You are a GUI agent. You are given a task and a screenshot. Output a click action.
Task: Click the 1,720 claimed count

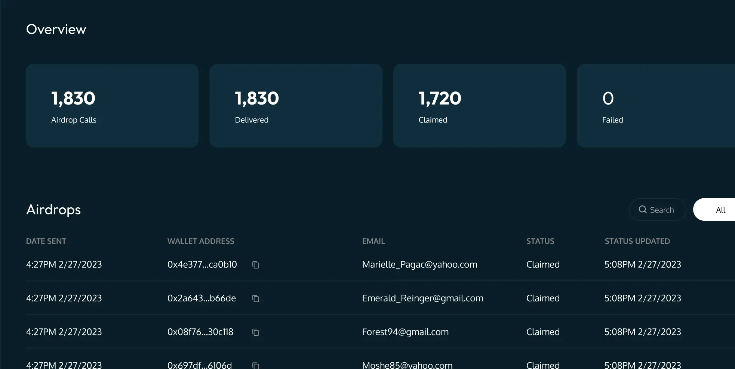440,99
